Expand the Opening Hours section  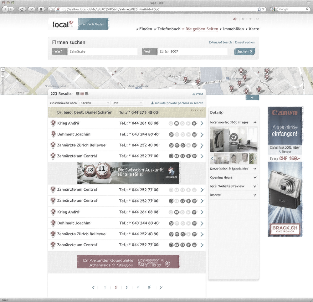(255, 177)
